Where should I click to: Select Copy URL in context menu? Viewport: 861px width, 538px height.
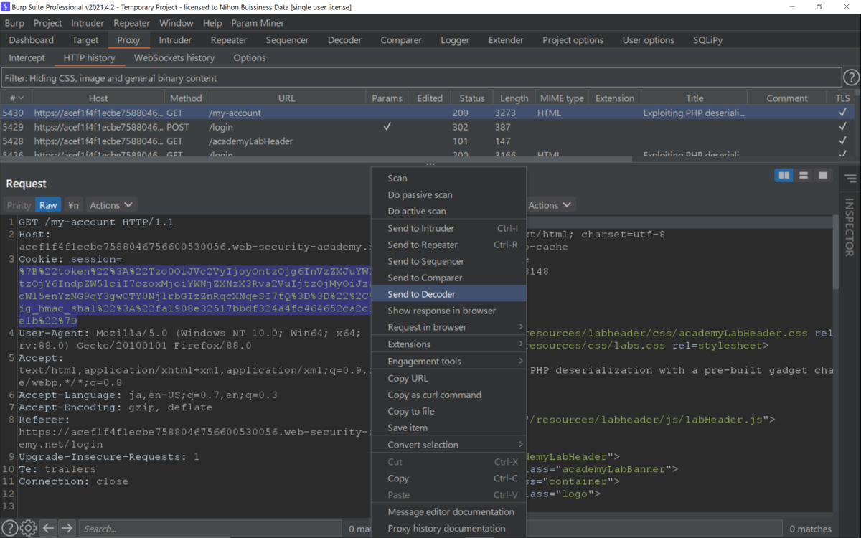[x=448, y=379]
